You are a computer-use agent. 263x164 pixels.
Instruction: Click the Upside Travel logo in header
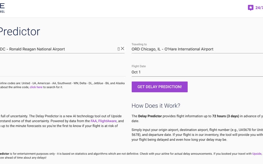pos(3,8)
